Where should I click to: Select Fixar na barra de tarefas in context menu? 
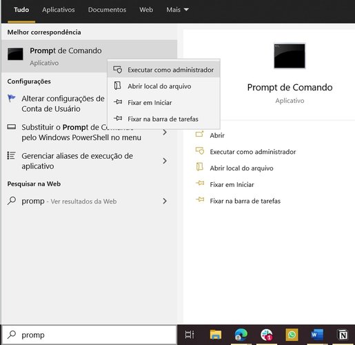tap(163, 119)
